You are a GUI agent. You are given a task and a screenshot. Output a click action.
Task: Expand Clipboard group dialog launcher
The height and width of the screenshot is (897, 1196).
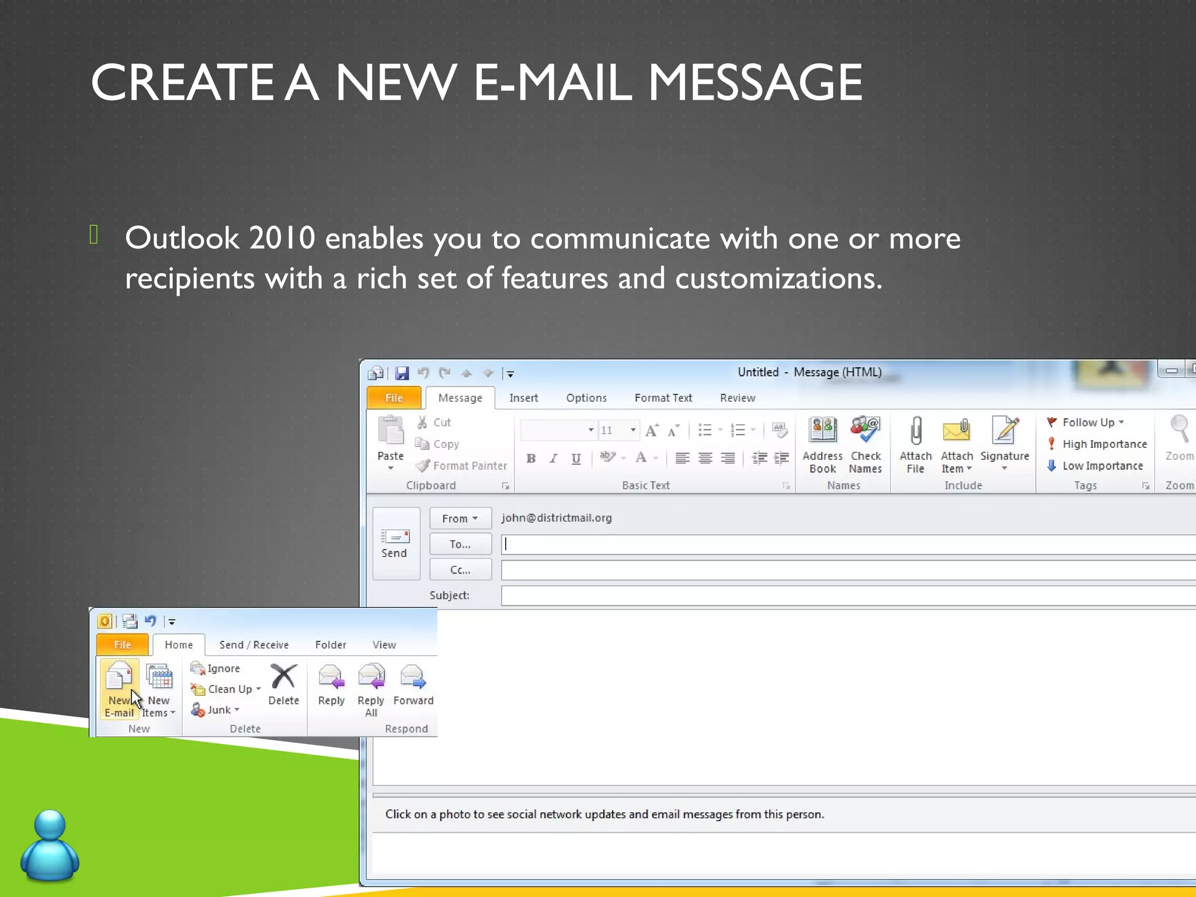pos(506,486)
